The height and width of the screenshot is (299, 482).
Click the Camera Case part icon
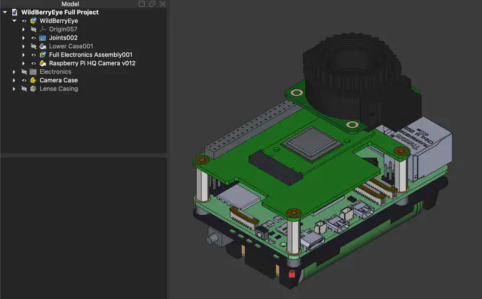point(33,80)
